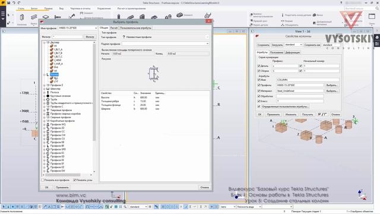
Task: Click Изменить in column properties
Action: click(291, 114)
